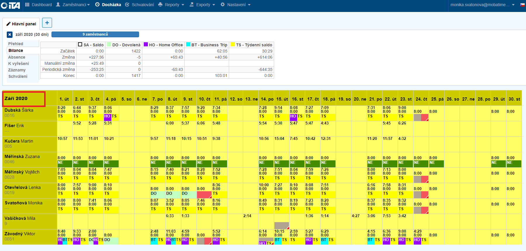526x251 pixels.
Task: Click the iTA logo icon
Action: [10, 5]
